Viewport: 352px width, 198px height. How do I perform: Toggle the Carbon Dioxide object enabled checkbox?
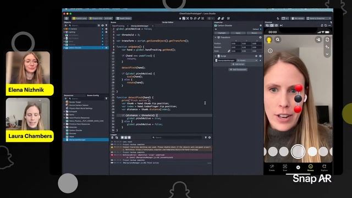(106, 48)
